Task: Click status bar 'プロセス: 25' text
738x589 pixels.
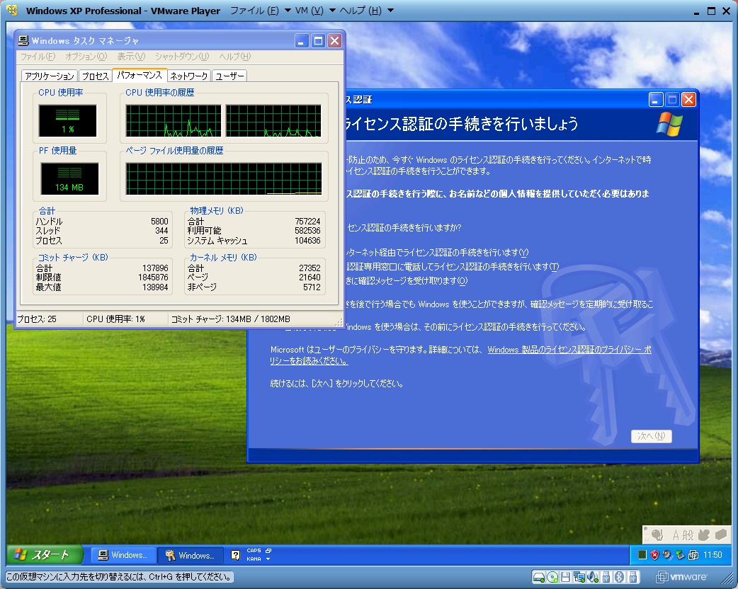Action: point(37,319)
